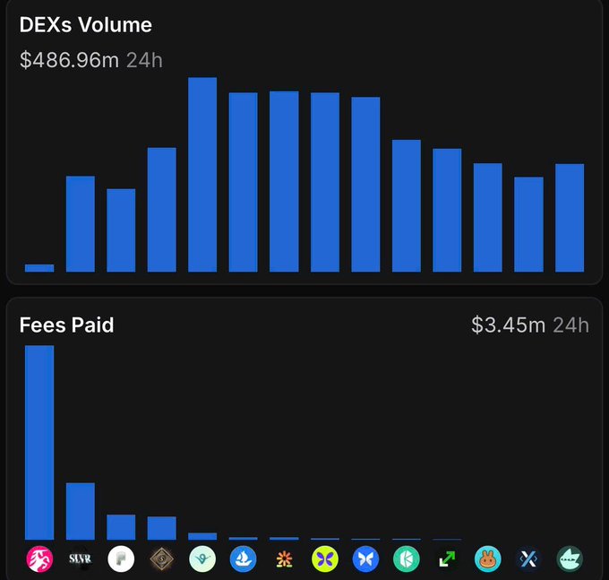Image resolution: width=609 pixels, height=580 pixels.
Task: Click the Fees Paid heading
Action: tap(66, 325)
